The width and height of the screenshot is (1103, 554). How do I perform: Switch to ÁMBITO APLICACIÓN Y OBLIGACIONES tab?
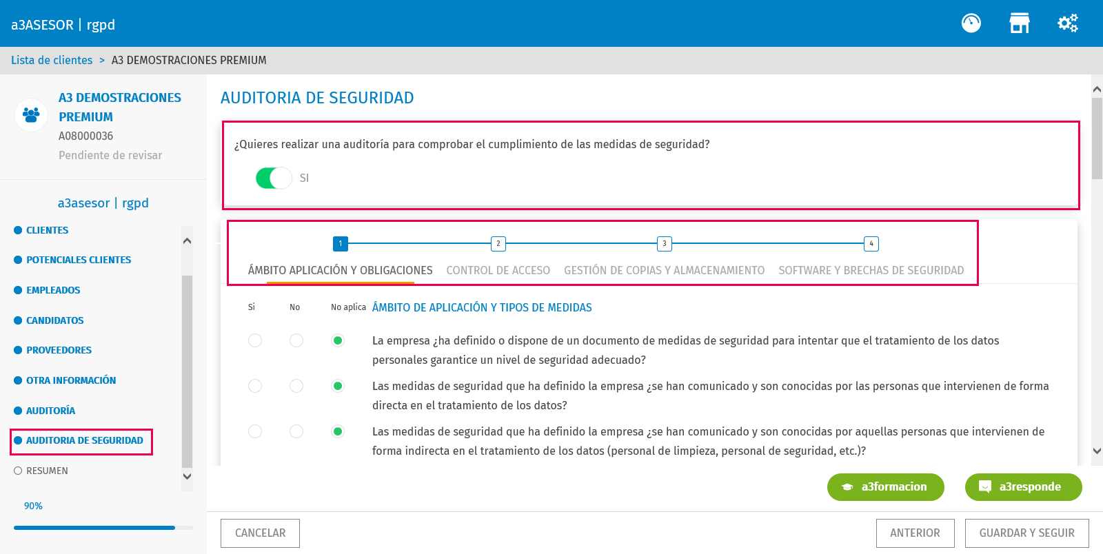[341, 270]
